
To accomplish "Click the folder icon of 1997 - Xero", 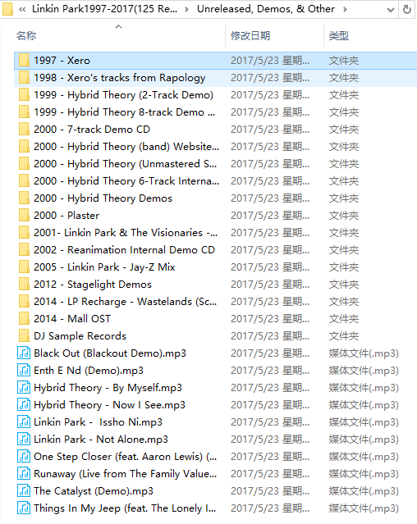I will click(24, 61).
